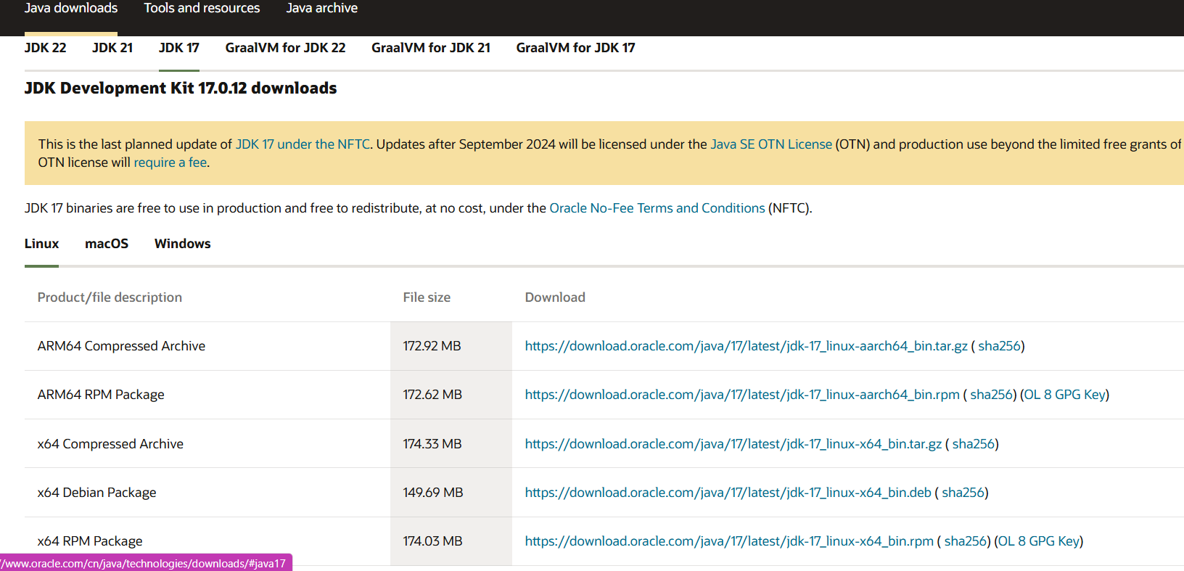1184x571 pixels.
Task: Switch to the macOS tab
Action: click(107, 244)
